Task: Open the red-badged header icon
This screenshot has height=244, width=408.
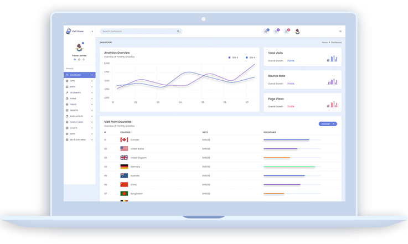Action: click(x=286, y=31)
